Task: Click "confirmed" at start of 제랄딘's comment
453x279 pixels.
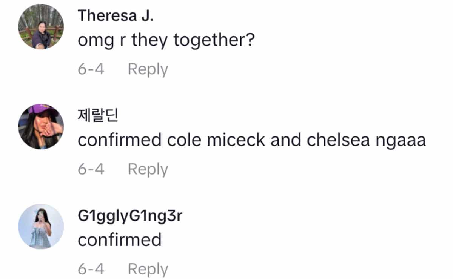Action: (119, 140)
